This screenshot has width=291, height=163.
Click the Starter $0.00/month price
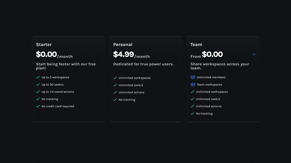tap(54, 55)
